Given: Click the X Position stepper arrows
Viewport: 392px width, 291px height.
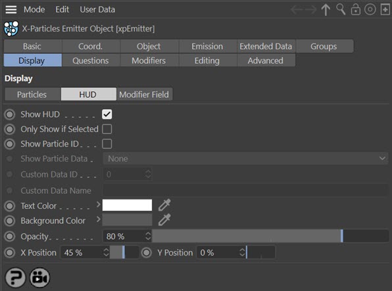Looking at the screenshot, I should tap(106, 252).
